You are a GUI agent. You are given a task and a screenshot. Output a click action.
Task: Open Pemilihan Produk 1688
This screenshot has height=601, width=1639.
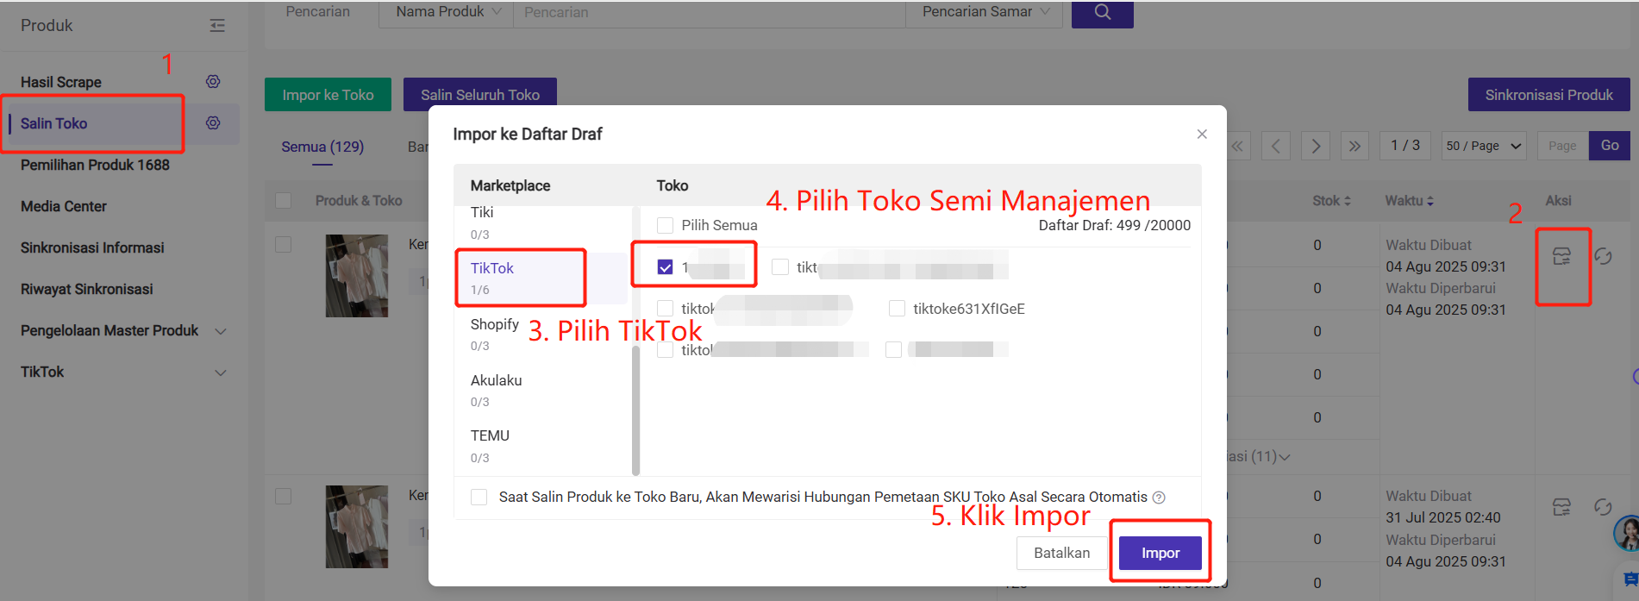95,165
